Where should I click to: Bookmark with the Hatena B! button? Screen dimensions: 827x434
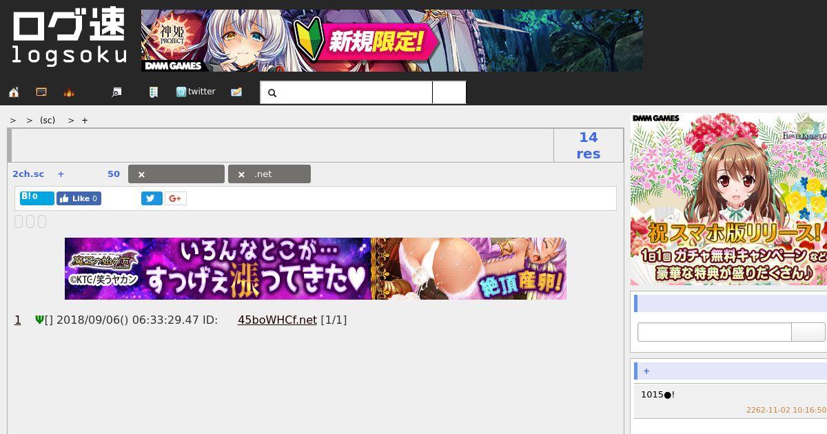click(37, 198)
